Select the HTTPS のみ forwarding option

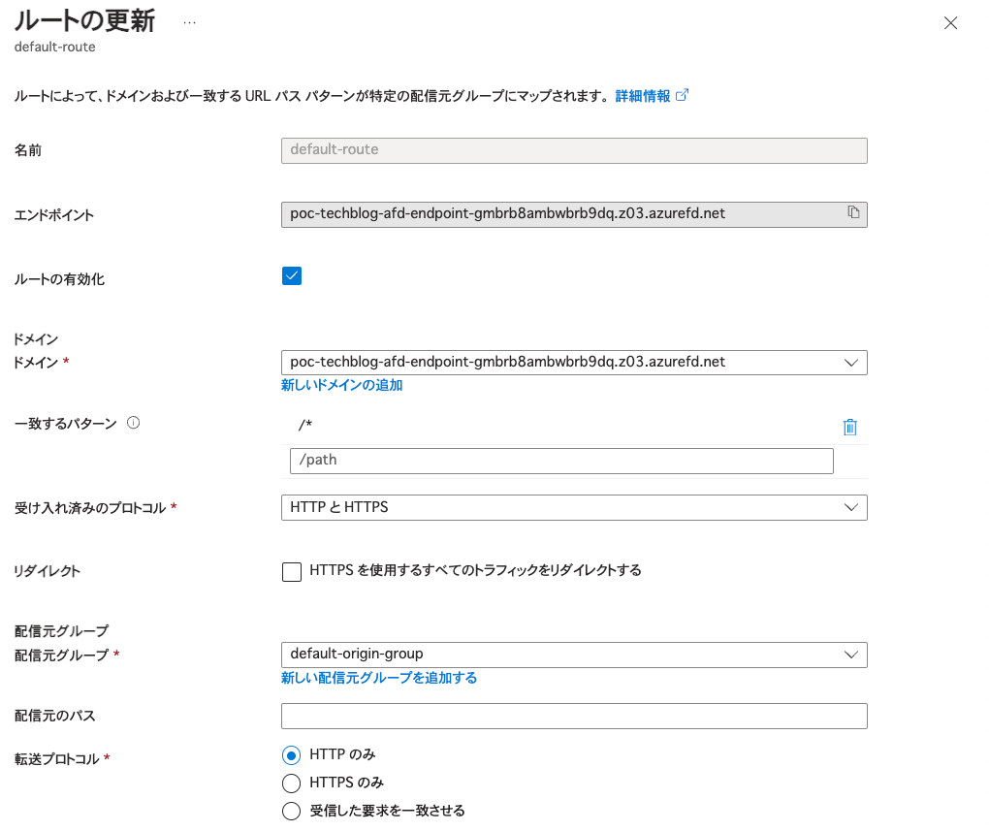[x=291, y=783]
